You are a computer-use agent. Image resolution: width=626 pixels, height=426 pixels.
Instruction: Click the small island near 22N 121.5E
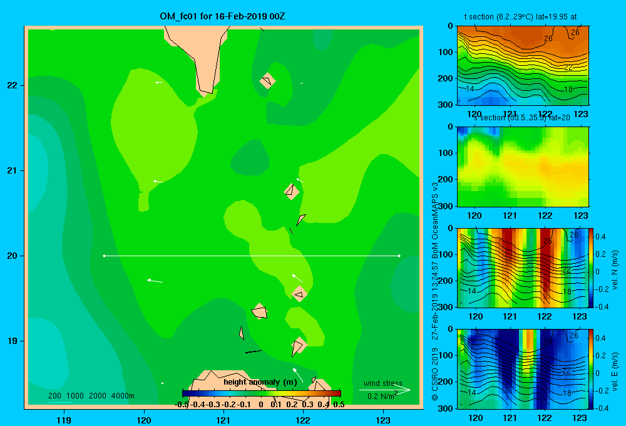(267, 81)
